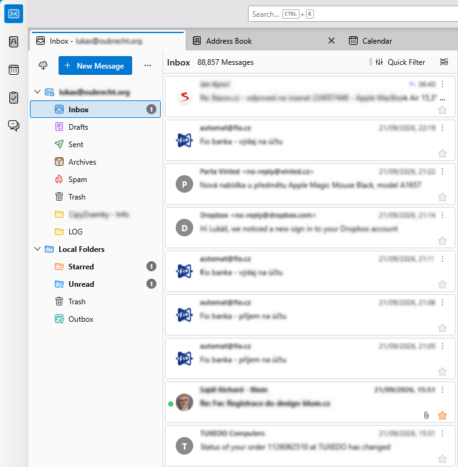Star the 21:11 Fio banka message
Viewport: 458px width, 467px height.
click(442, 284)
